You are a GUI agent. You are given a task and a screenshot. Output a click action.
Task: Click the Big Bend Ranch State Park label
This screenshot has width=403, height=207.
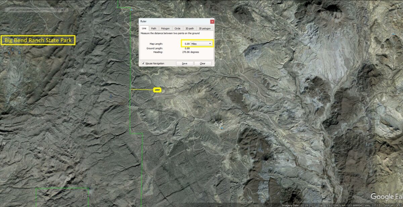pos(38,41)
